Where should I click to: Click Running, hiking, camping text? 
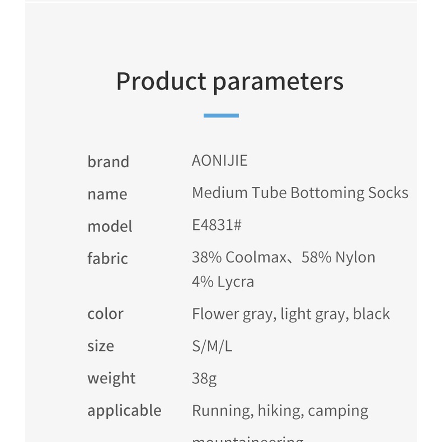(x=280, y=411)
